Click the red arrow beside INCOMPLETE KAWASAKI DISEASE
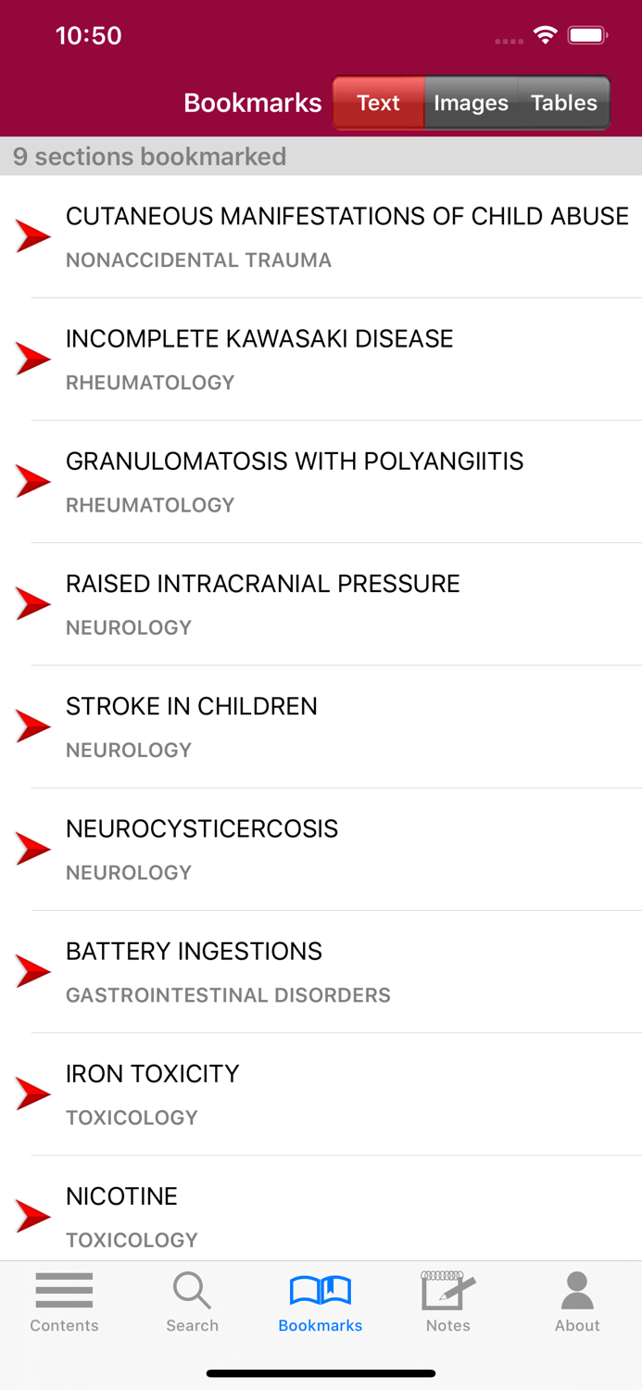This screenshot has width=642, height=1390. [x=33, y=358]
